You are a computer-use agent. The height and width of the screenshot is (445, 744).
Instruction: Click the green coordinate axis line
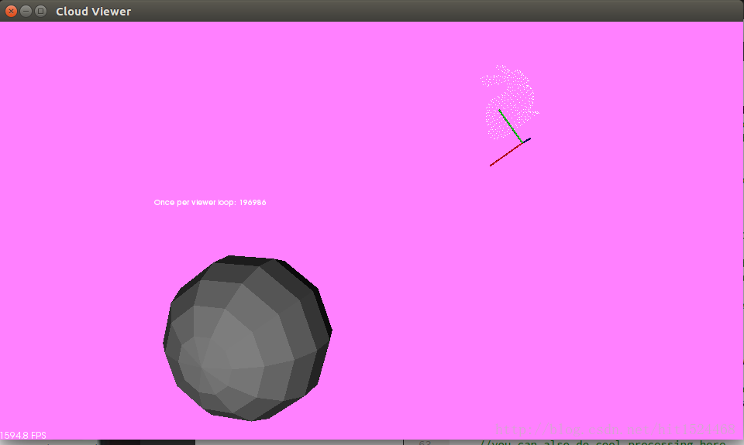[511, 126]
